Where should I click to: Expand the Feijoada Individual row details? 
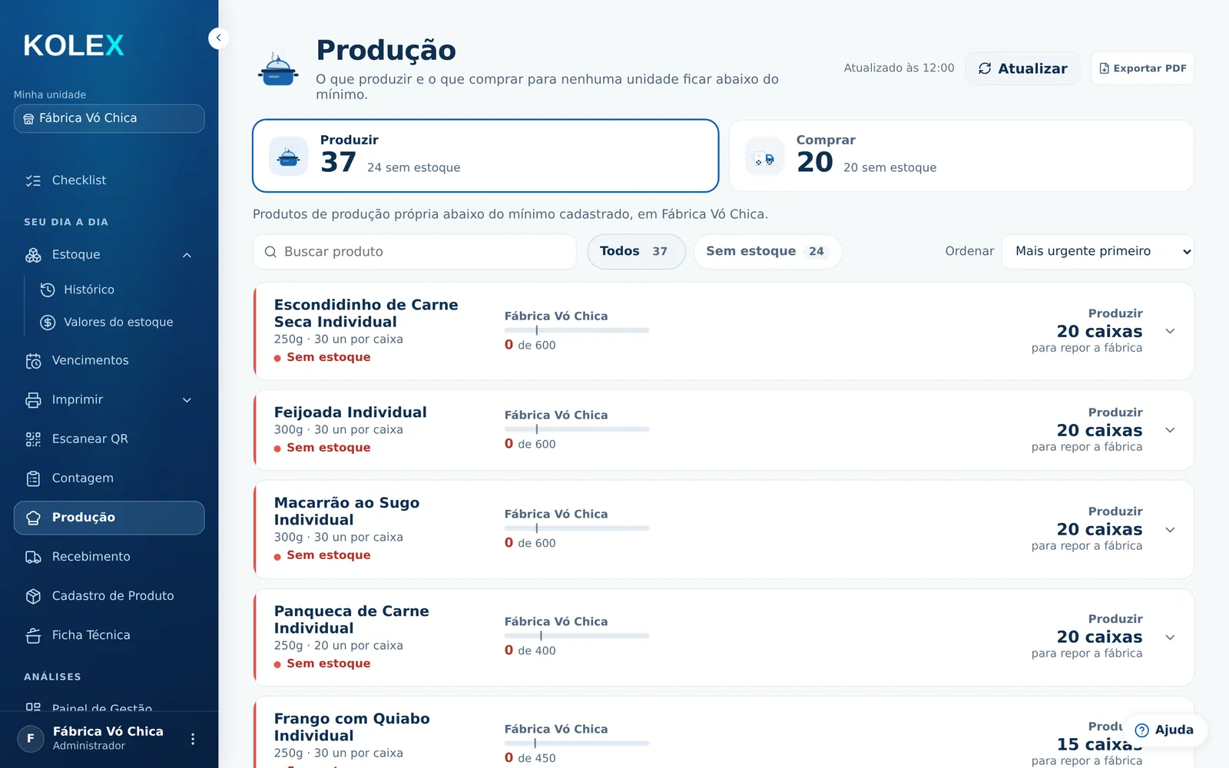(x=1170, y=430)
